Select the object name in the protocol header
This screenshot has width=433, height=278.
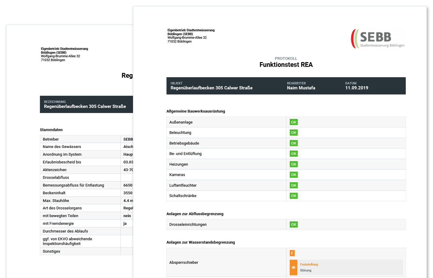tap(211, 88)
